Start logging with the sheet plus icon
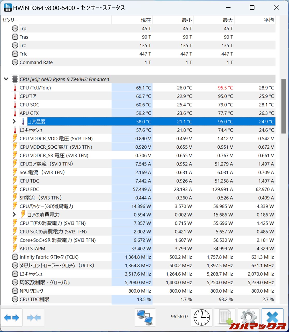Image resolution: width=289 pixels, height=332 pixels. [225, 317]
